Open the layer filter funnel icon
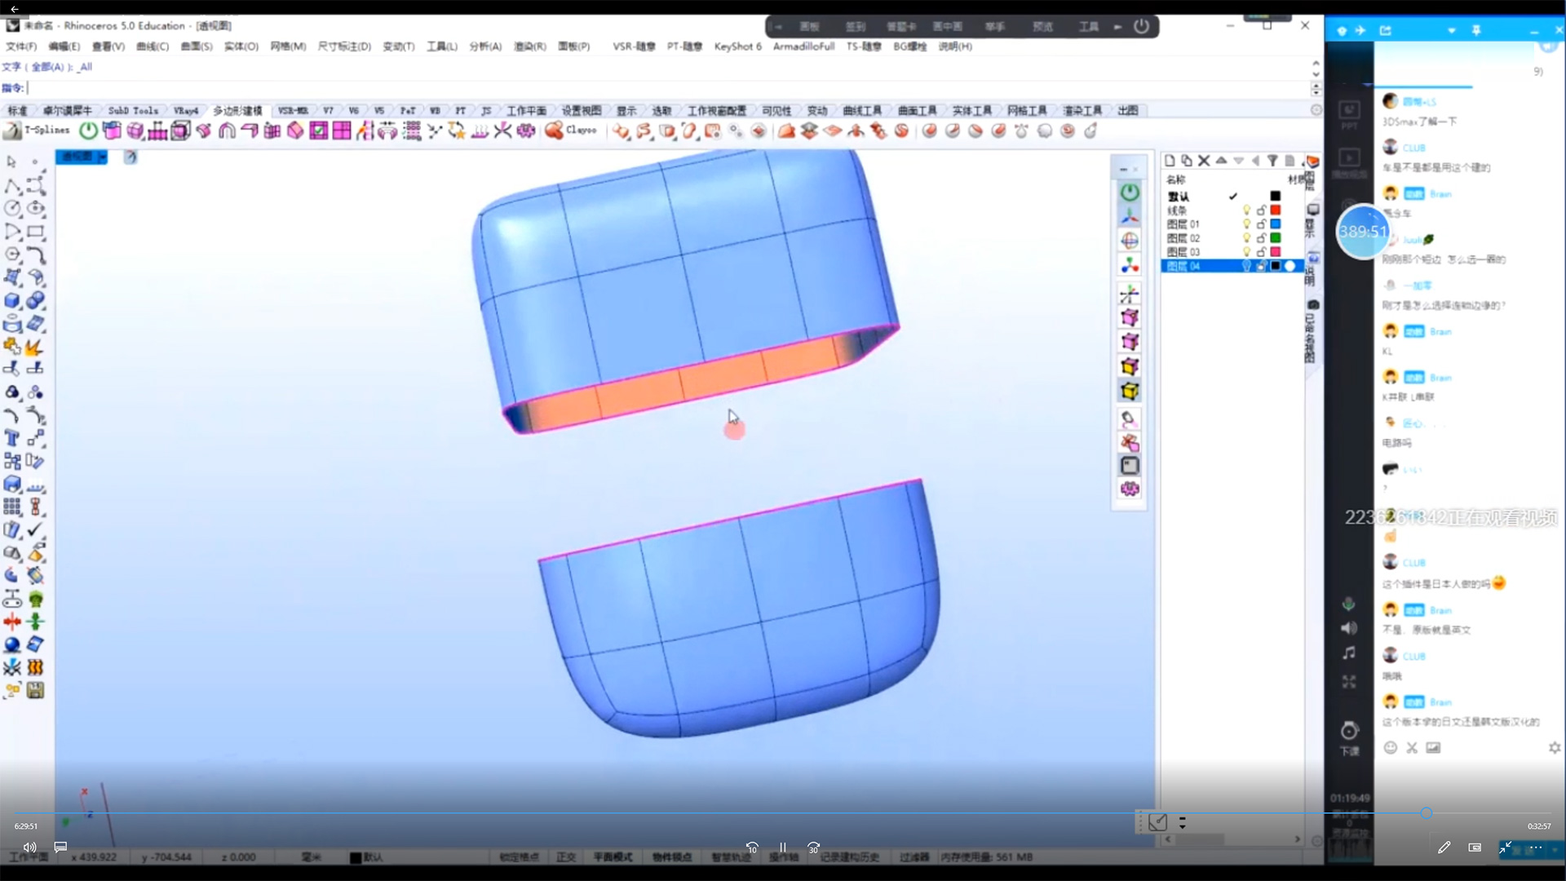The image size is (1566, 881). (x=1272, y=161)
